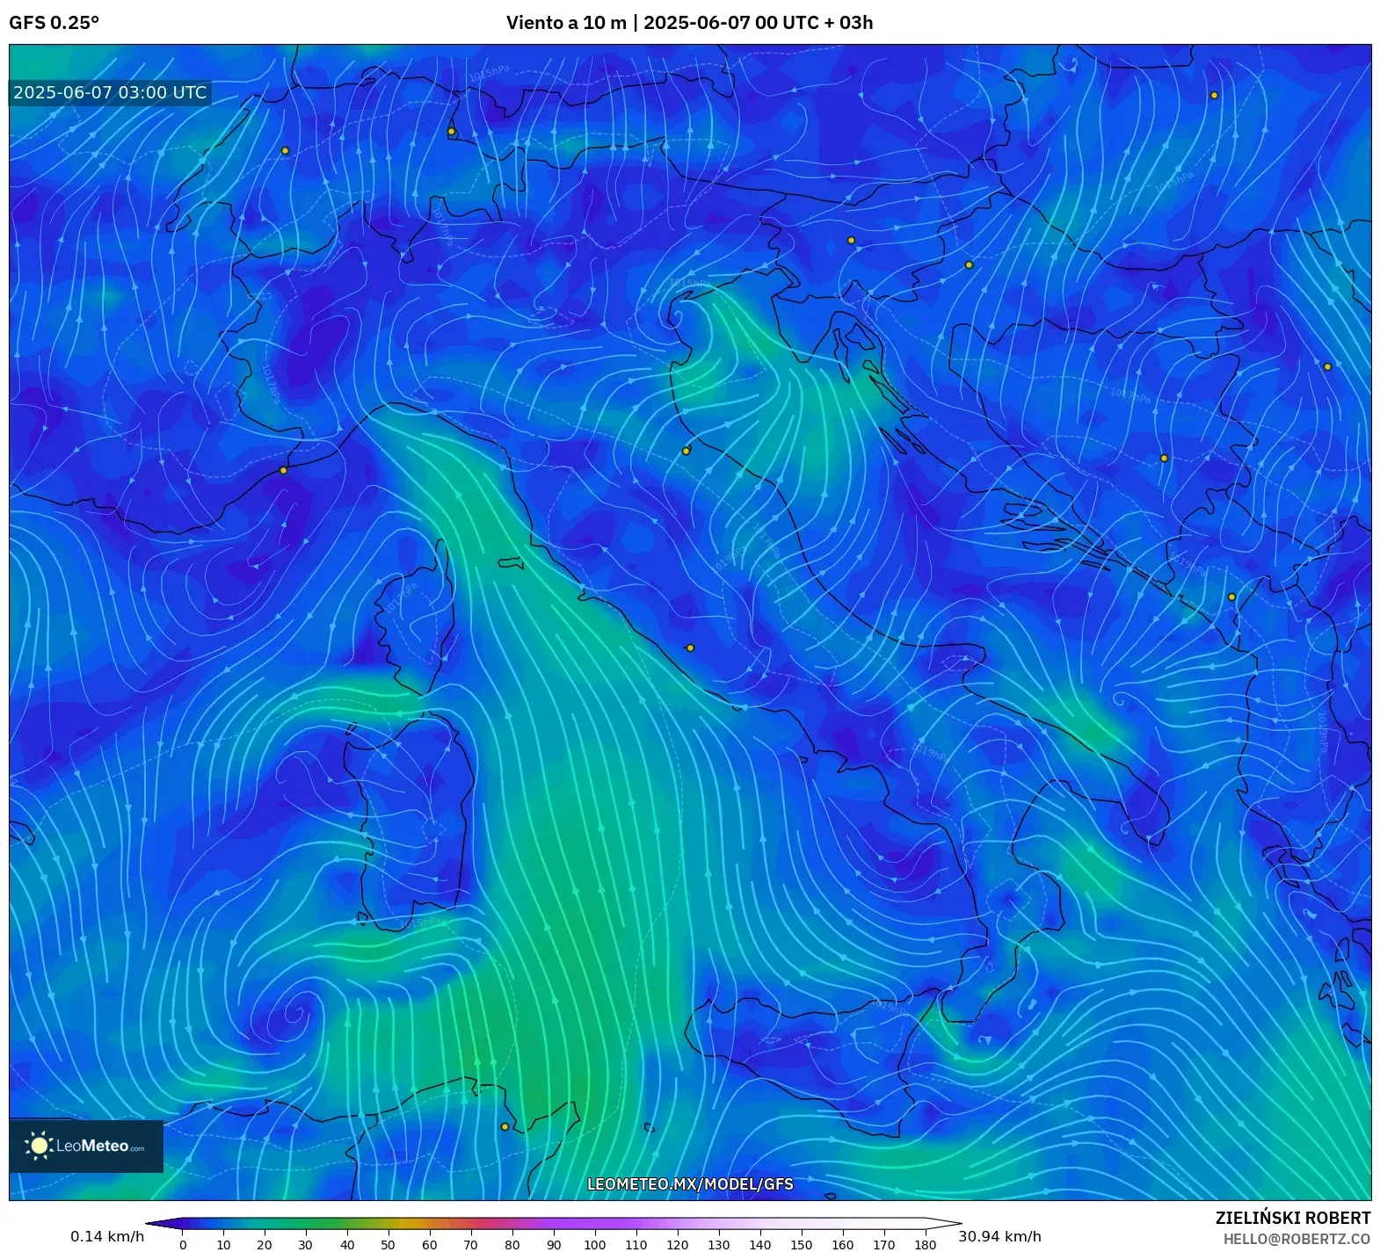The height and width of the screenshot is (1252, 1380).
Task: Click the HELLO@ROBERTZ.CO email text
Action: 1296,1238
